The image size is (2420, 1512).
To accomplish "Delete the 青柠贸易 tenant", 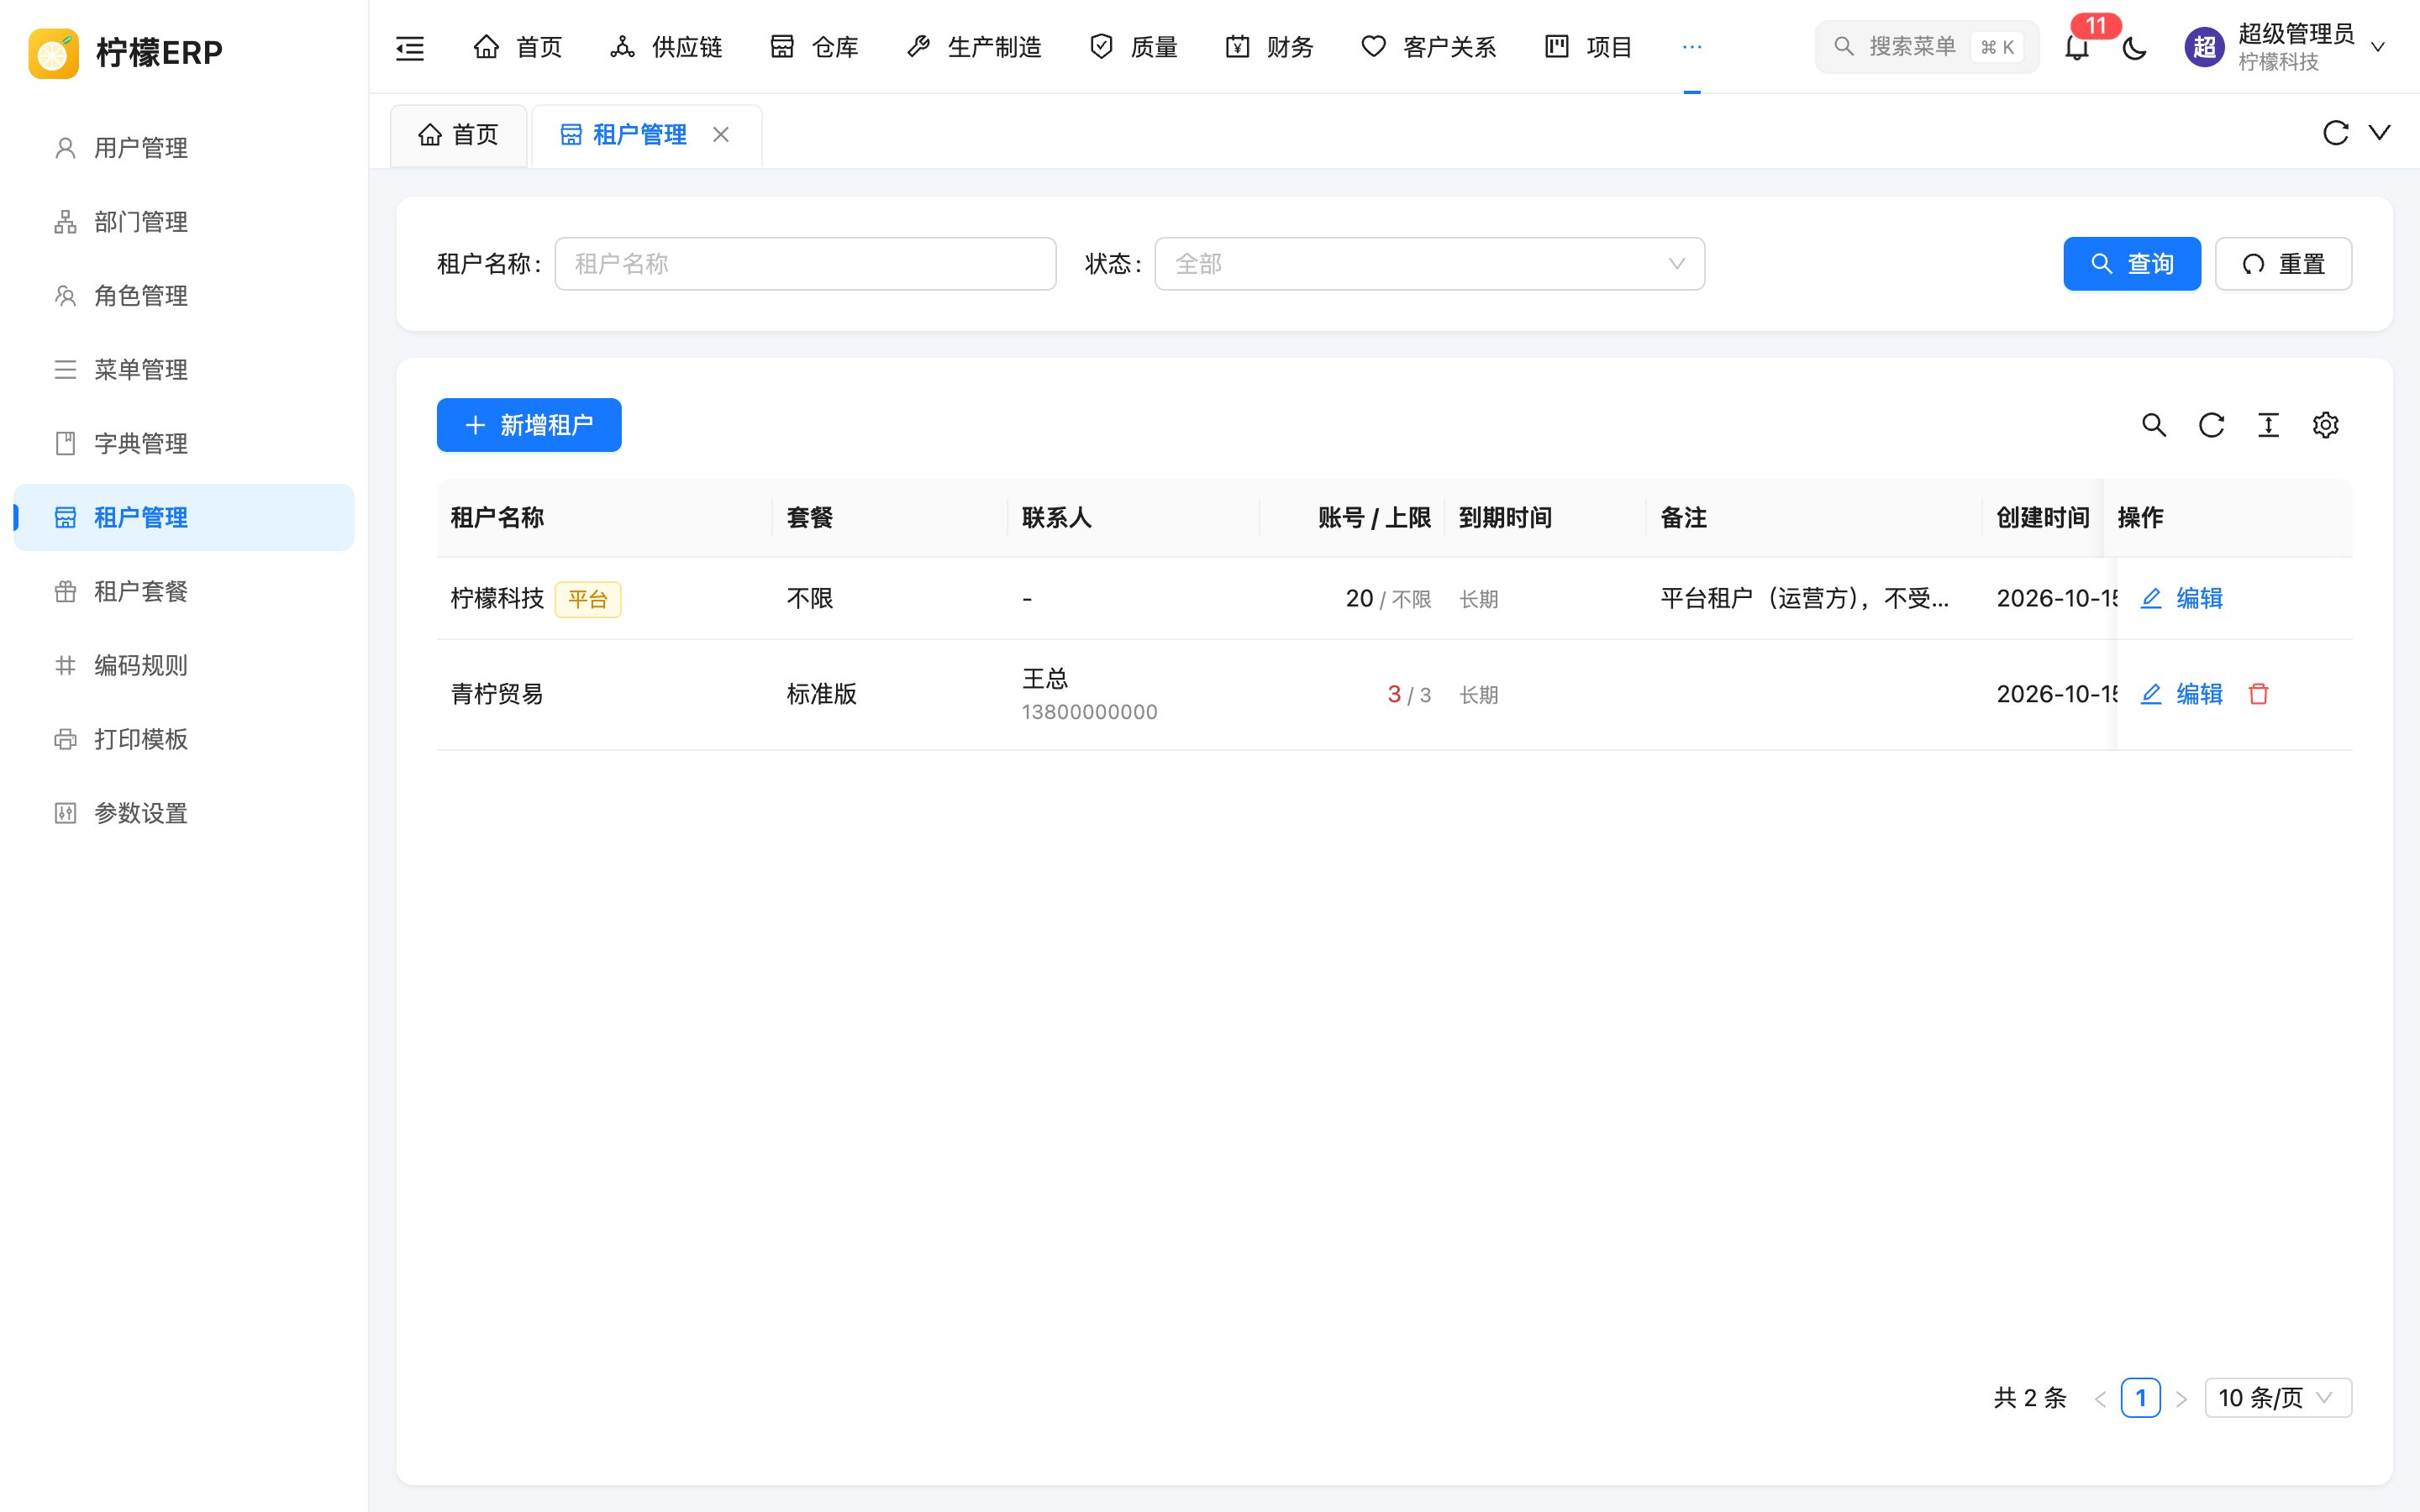I will point(2258,694).
